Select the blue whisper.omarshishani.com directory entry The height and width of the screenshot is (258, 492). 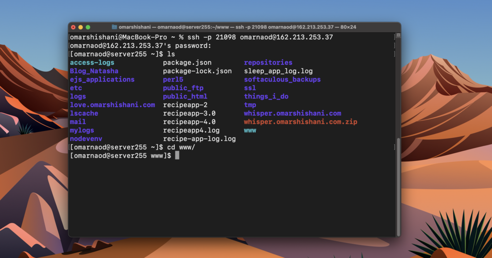point(293,113)
